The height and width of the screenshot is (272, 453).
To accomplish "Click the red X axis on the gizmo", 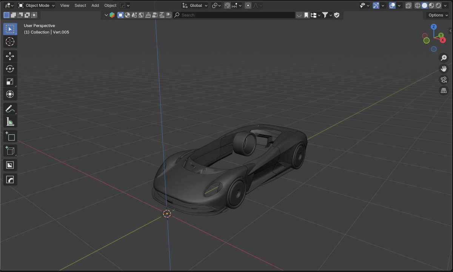I will (x=443, y=40).
